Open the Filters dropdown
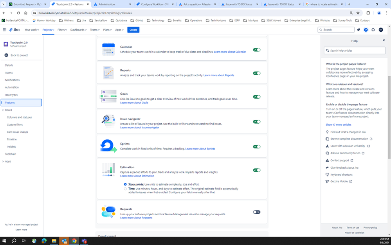The image size is (391, 245). click(x=62, y=30)
